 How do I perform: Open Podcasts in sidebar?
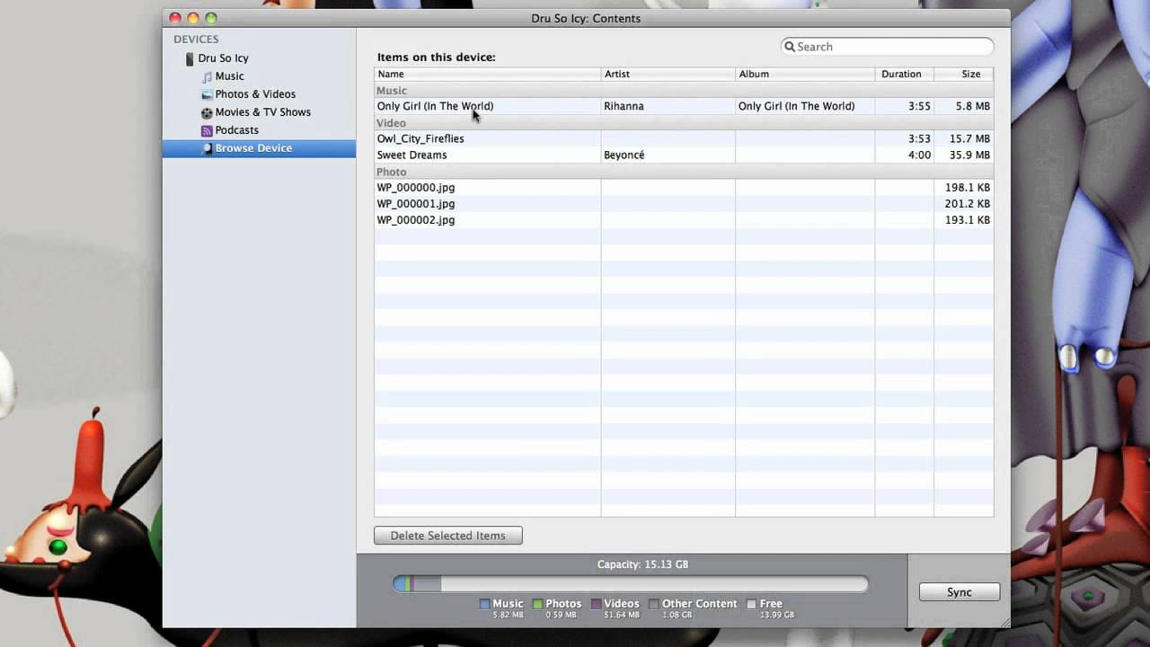point(236,130)
